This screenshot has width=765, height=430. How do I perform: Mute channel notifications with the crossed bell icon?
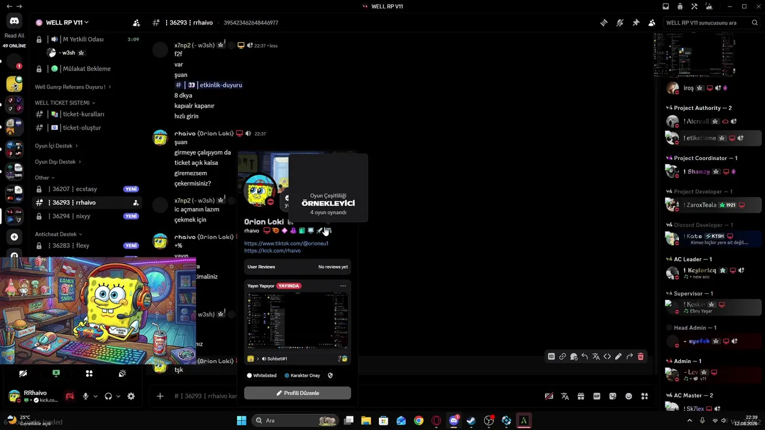pyautogui.click(x=620, y=23)
